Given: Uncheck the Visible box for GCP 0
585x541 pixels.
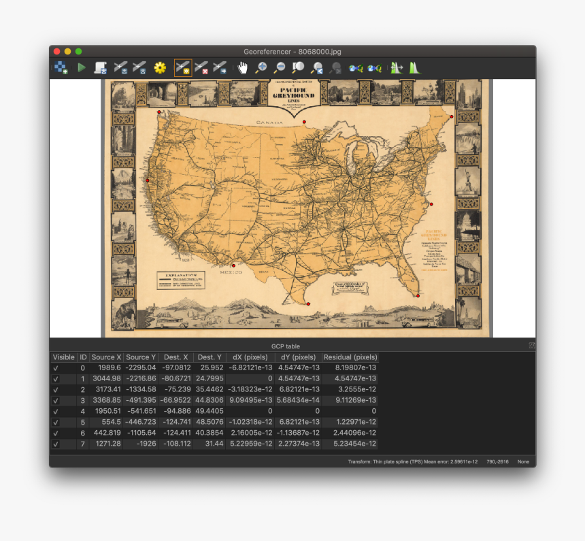Looking at the screenshot, I should (56, 368).
